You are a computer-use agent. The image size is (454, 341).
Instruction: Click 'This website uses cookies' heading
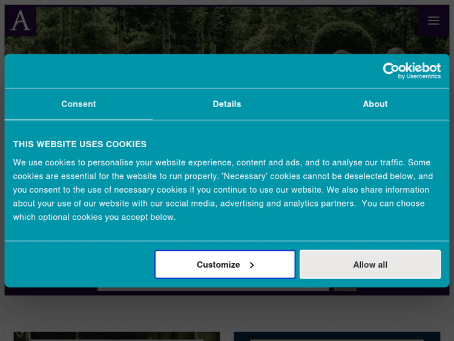tap(80, 144)
